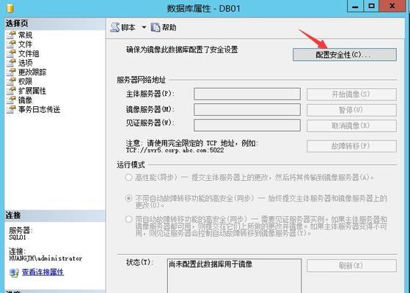Click the 脚本 script icon in toolbar
Image resolution: width=410 pixels, height=293 pixels.
pyautogui.click(x=114, y=27)
